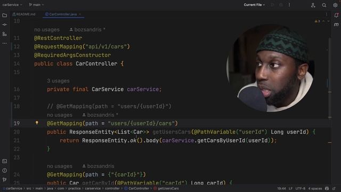Click the @RequiredArgsConstructor annotation
The image size is (341, 192).
(x=72, y=55)
